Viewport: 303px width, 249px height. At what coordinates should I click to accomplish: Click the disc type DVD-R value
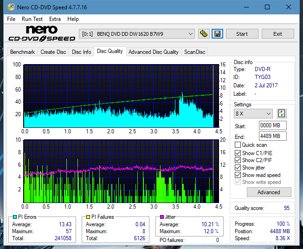click(263, 69)
